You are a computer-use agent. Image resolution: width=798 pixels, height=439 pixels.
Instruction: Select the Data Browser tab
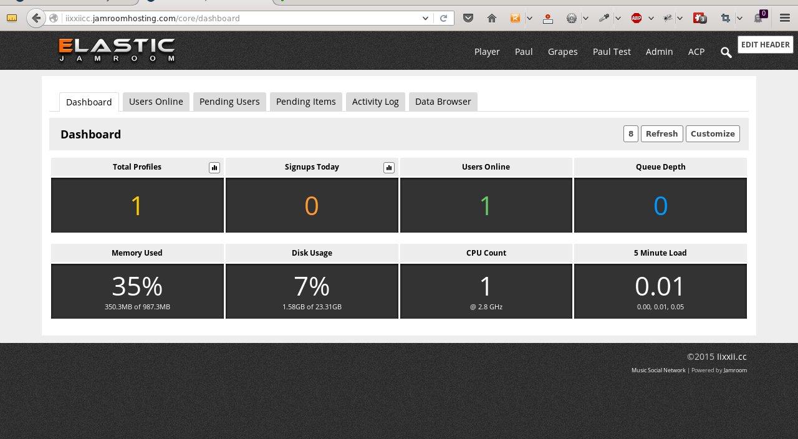tap(443, 102)
